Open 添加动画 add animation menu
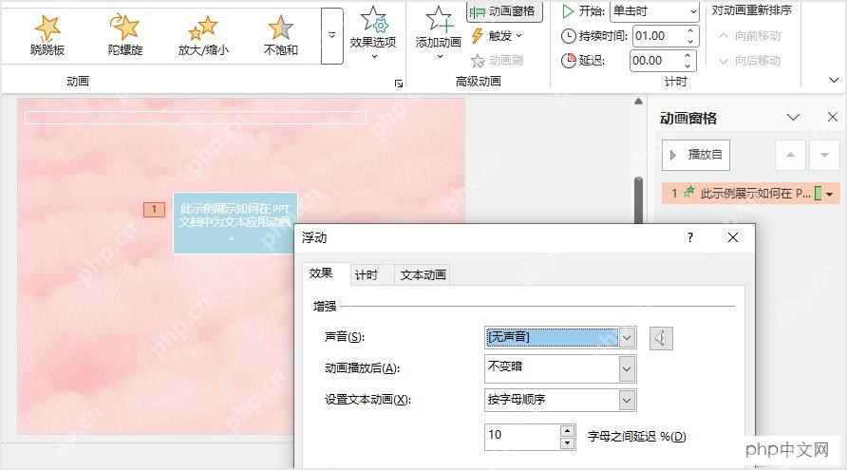The height and width of the screenshot is (470, 847). click(x=438, y=33)
